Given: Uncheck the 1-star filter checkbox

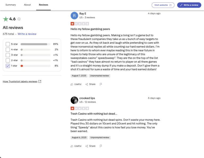Looking at the screenshot, I should (x=8, y=66).
